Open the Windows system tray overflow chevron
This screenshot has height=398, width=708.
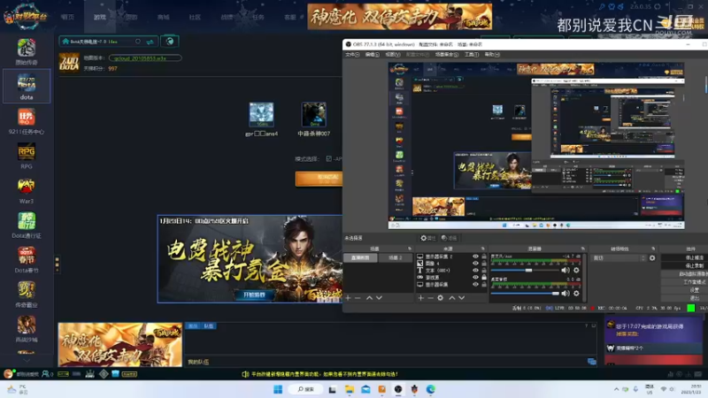pos(616,389)
